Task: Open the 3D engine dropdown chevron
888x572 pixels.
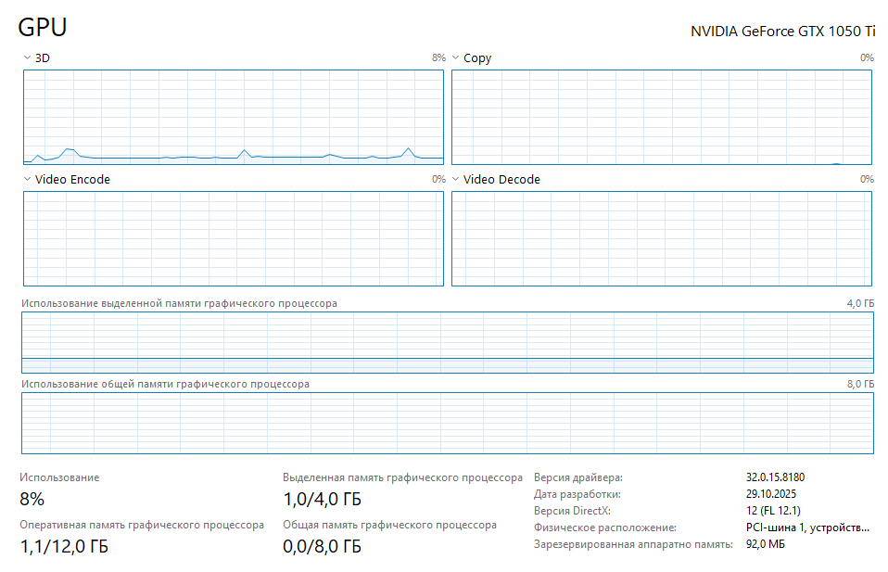Action: (x=27, y=57)
